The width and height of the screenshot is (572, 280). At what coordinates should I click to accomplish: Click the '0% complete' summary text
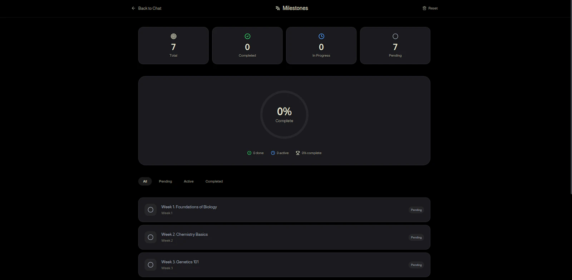pyautogui.click(x=312, y=153)
